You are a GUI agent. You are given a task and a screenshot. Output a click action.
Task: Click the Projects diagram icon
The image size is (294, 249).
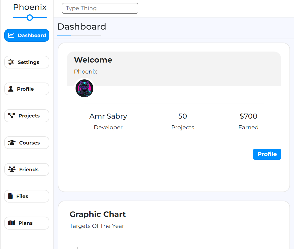tap(12, 115)
